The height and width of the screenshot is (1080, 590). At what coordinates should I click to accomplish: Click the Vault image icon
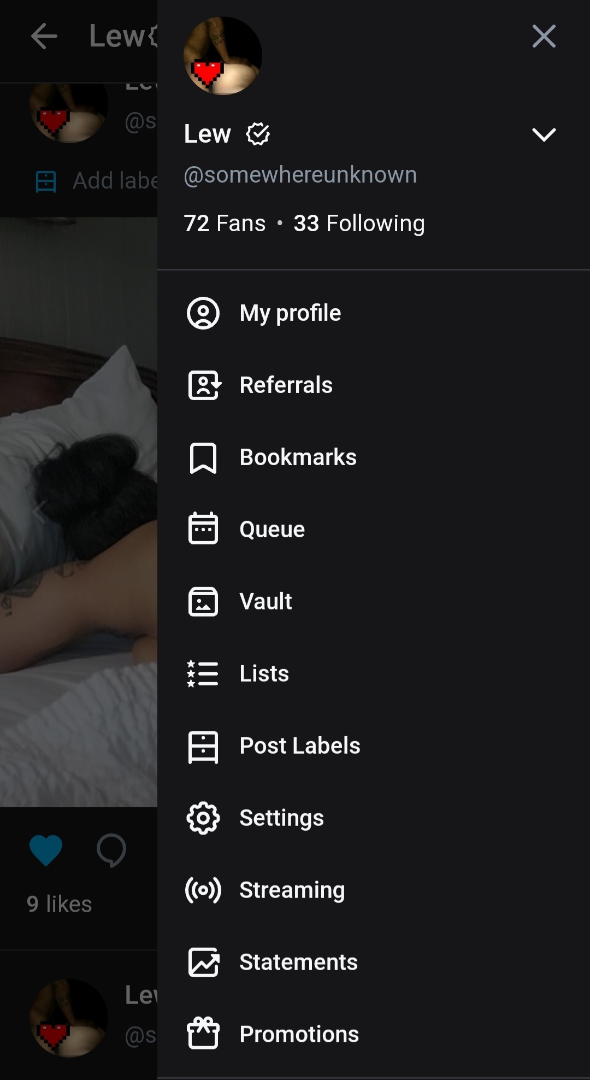tap(203, 601)
